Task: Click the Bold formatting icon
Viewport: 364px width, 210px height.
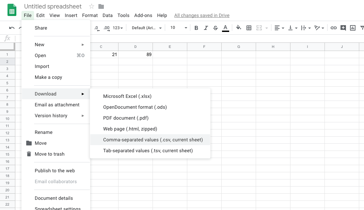Action: [x=196, y=28]
